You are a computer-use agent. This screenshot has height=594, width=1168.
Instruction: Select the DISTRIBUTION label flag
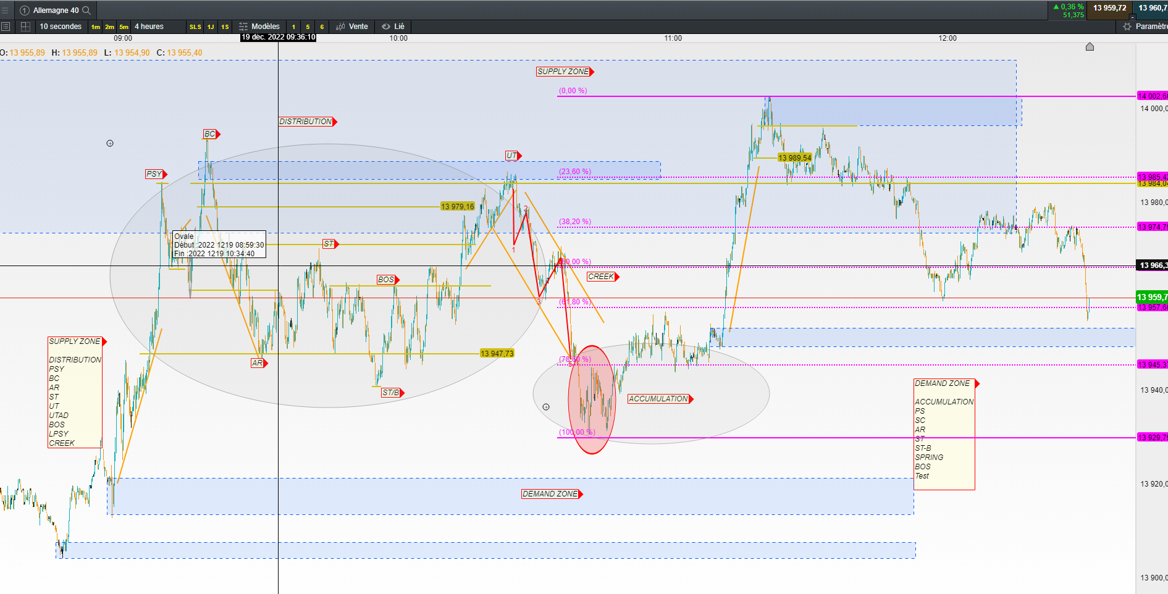pyautogui.click(x=308, y=122)
